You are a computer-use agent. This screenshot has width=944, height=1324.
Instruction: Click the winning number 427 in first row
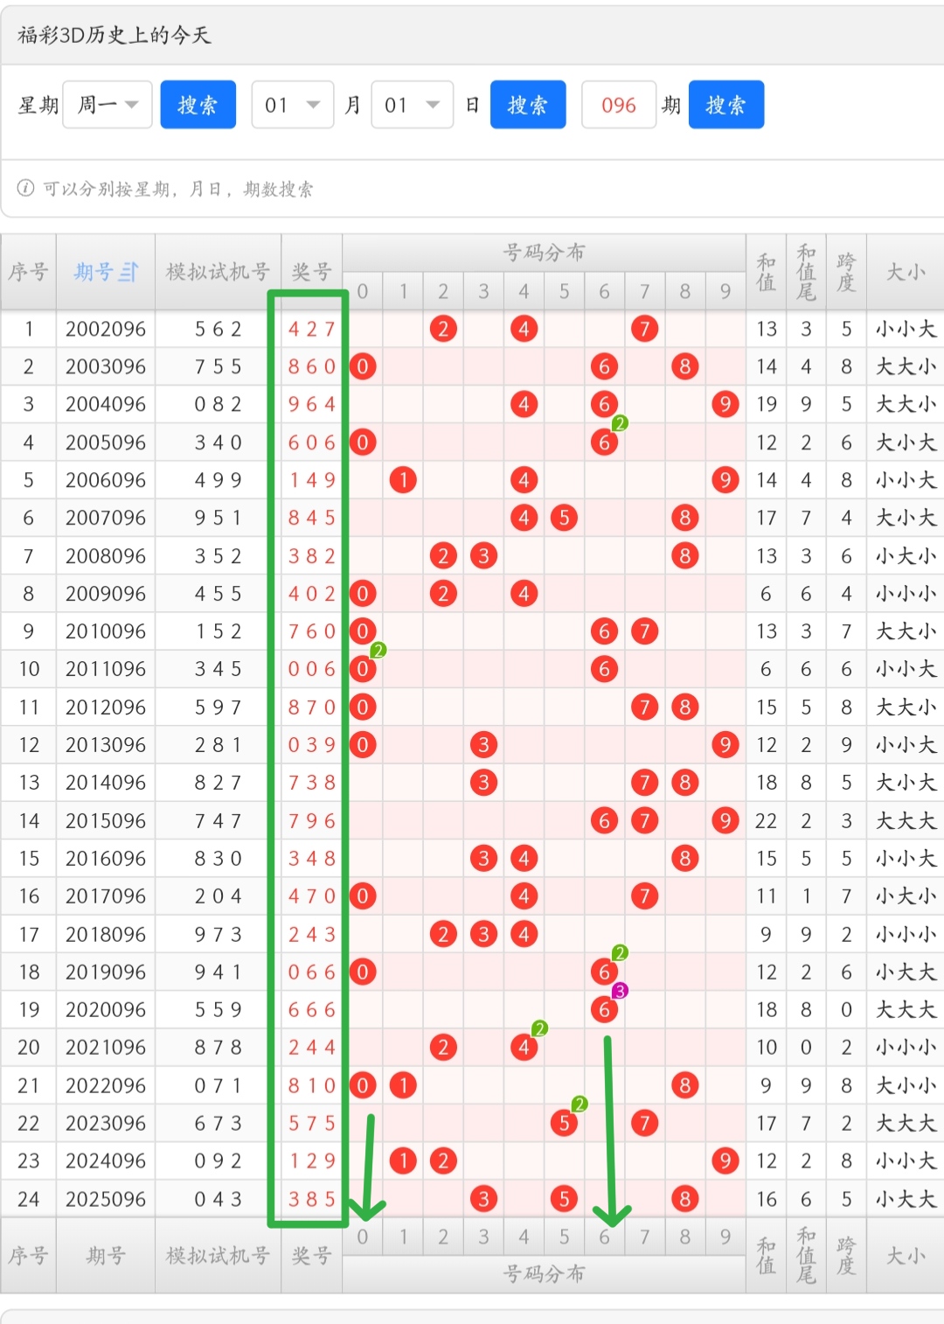[311, 329]
